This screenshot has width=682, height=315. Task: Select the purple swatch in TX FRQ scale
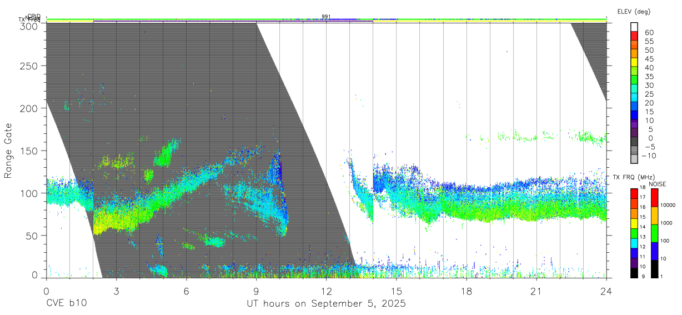(634, 263)
